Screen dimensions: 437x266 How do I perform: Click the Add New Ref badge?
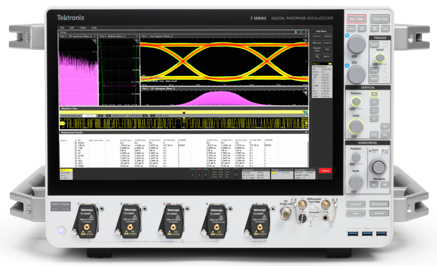pos(220,173)
